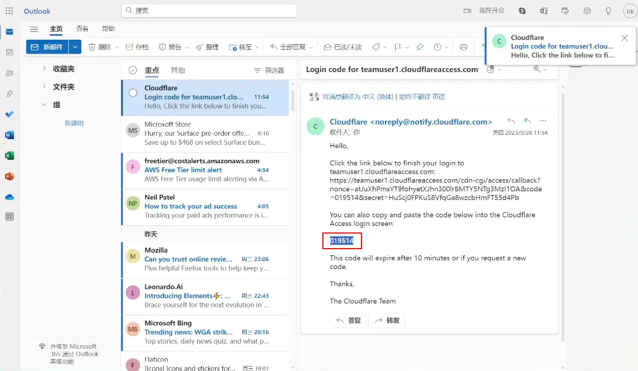Click never translate English link
638x371 pixels.
tap(421, 97)
